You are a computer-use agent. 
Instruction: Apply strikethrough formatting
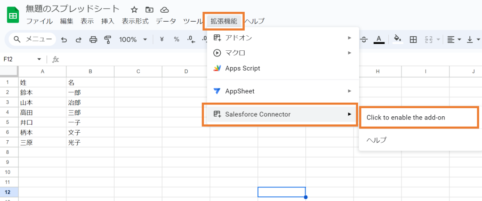click(364, 40)
